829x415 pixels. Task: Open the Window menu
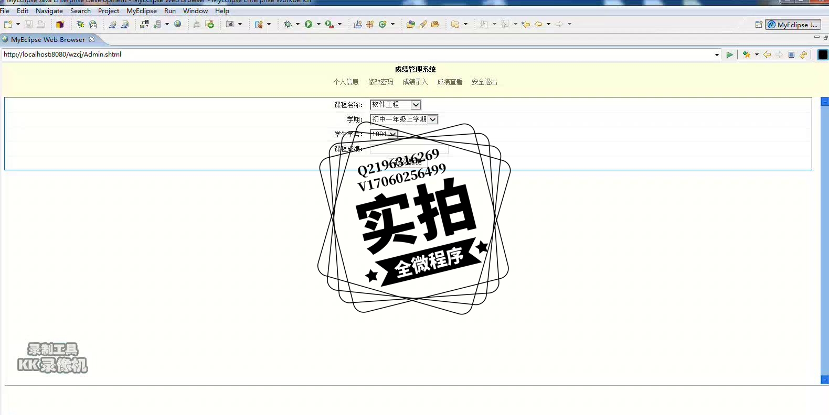tap(195, 10)
